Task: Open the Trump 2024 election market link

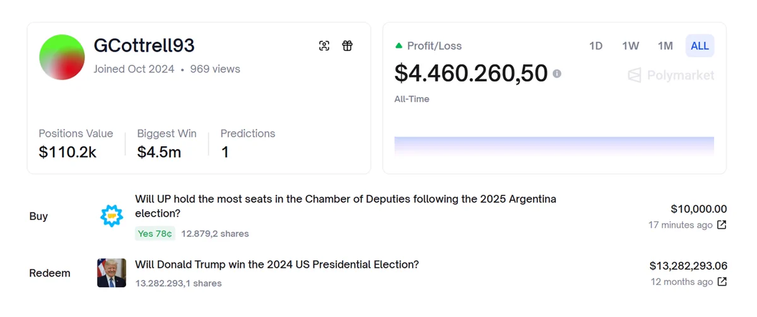Action: pyautogui.click(x=277, y=265)
